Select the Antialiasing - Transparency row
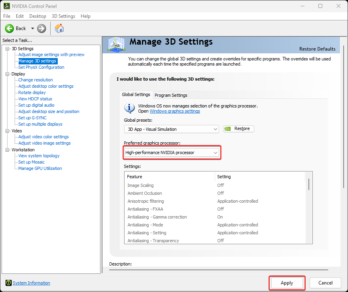 coord(215,241)
